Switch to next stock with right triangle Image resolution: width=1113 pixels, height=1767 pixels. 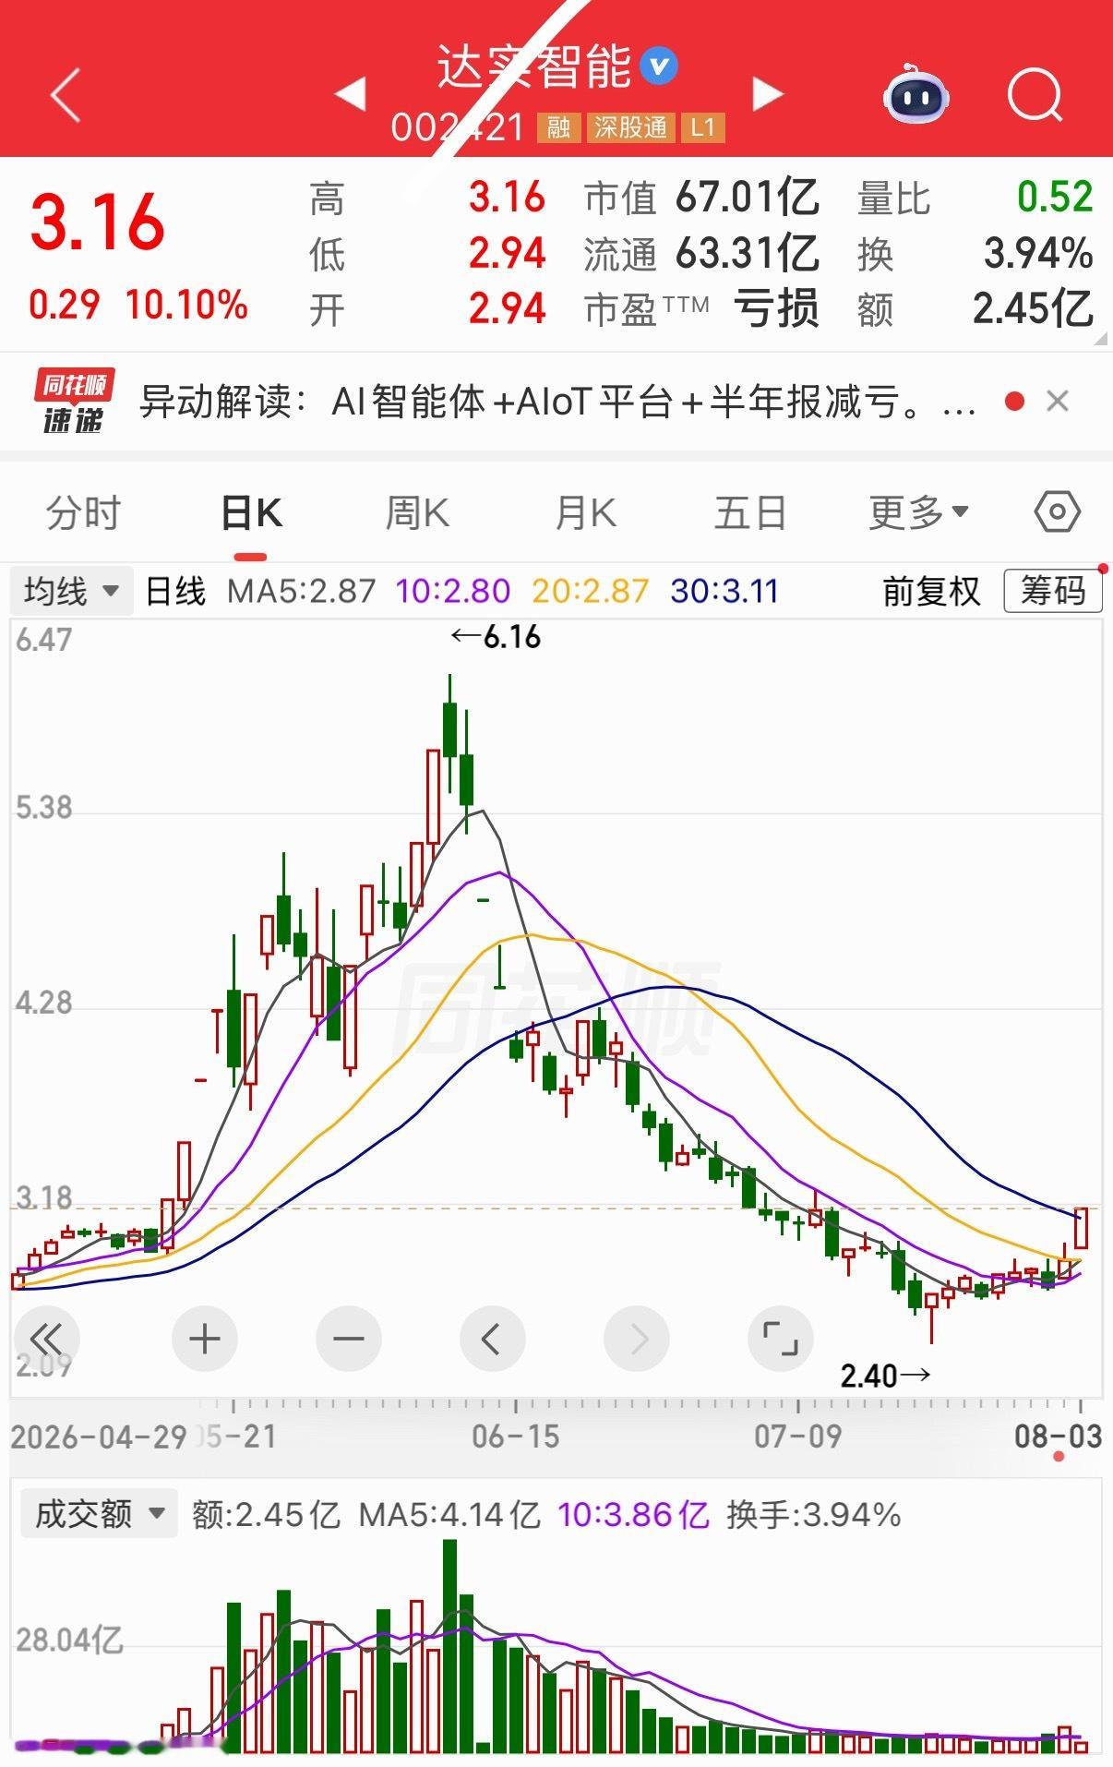click(x=767, y=94)
